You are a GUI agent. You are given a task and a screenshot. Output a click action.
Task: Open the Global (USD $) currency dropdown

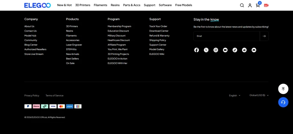pyautogui.click(x=259, y=95)
